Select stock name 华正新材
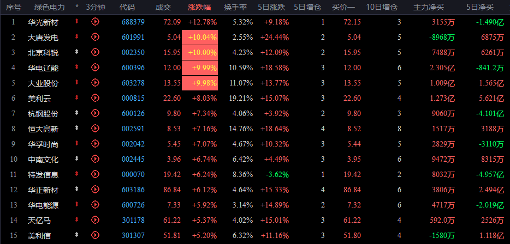 (43, 190)
